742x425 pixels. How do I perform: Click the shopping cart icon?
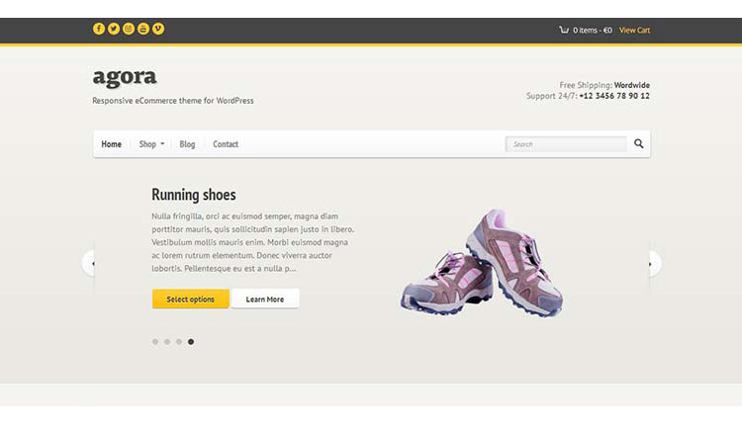(564, 30)
